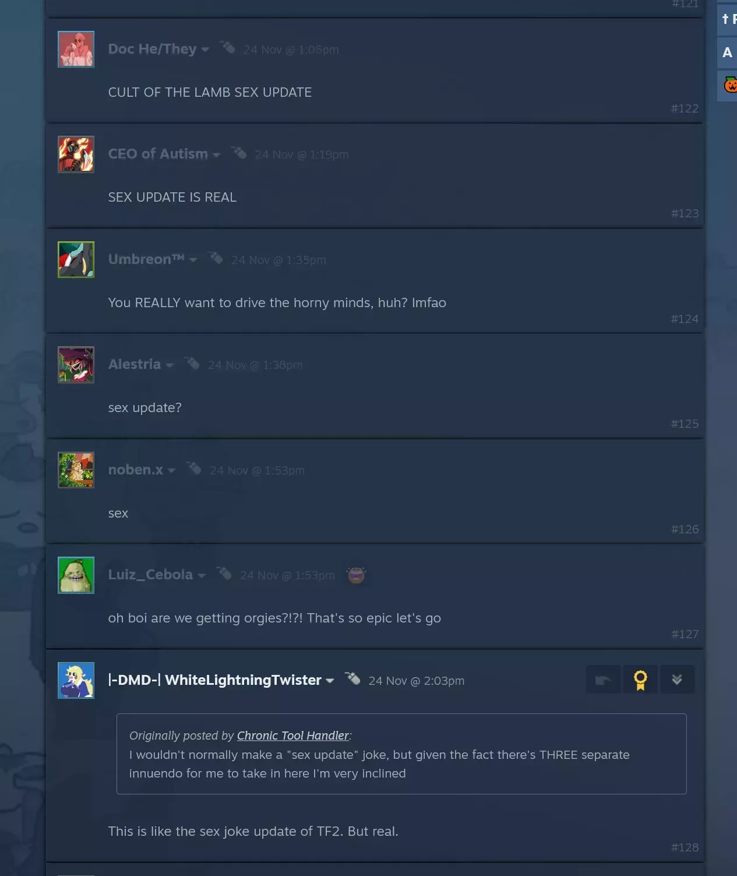The image size is (737, 876).
Task: Open the Luiz_Cebola profile name link
Action: [150, 575]
